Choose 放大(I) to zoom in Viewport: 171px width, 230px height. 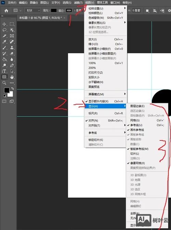click(106, 39)
